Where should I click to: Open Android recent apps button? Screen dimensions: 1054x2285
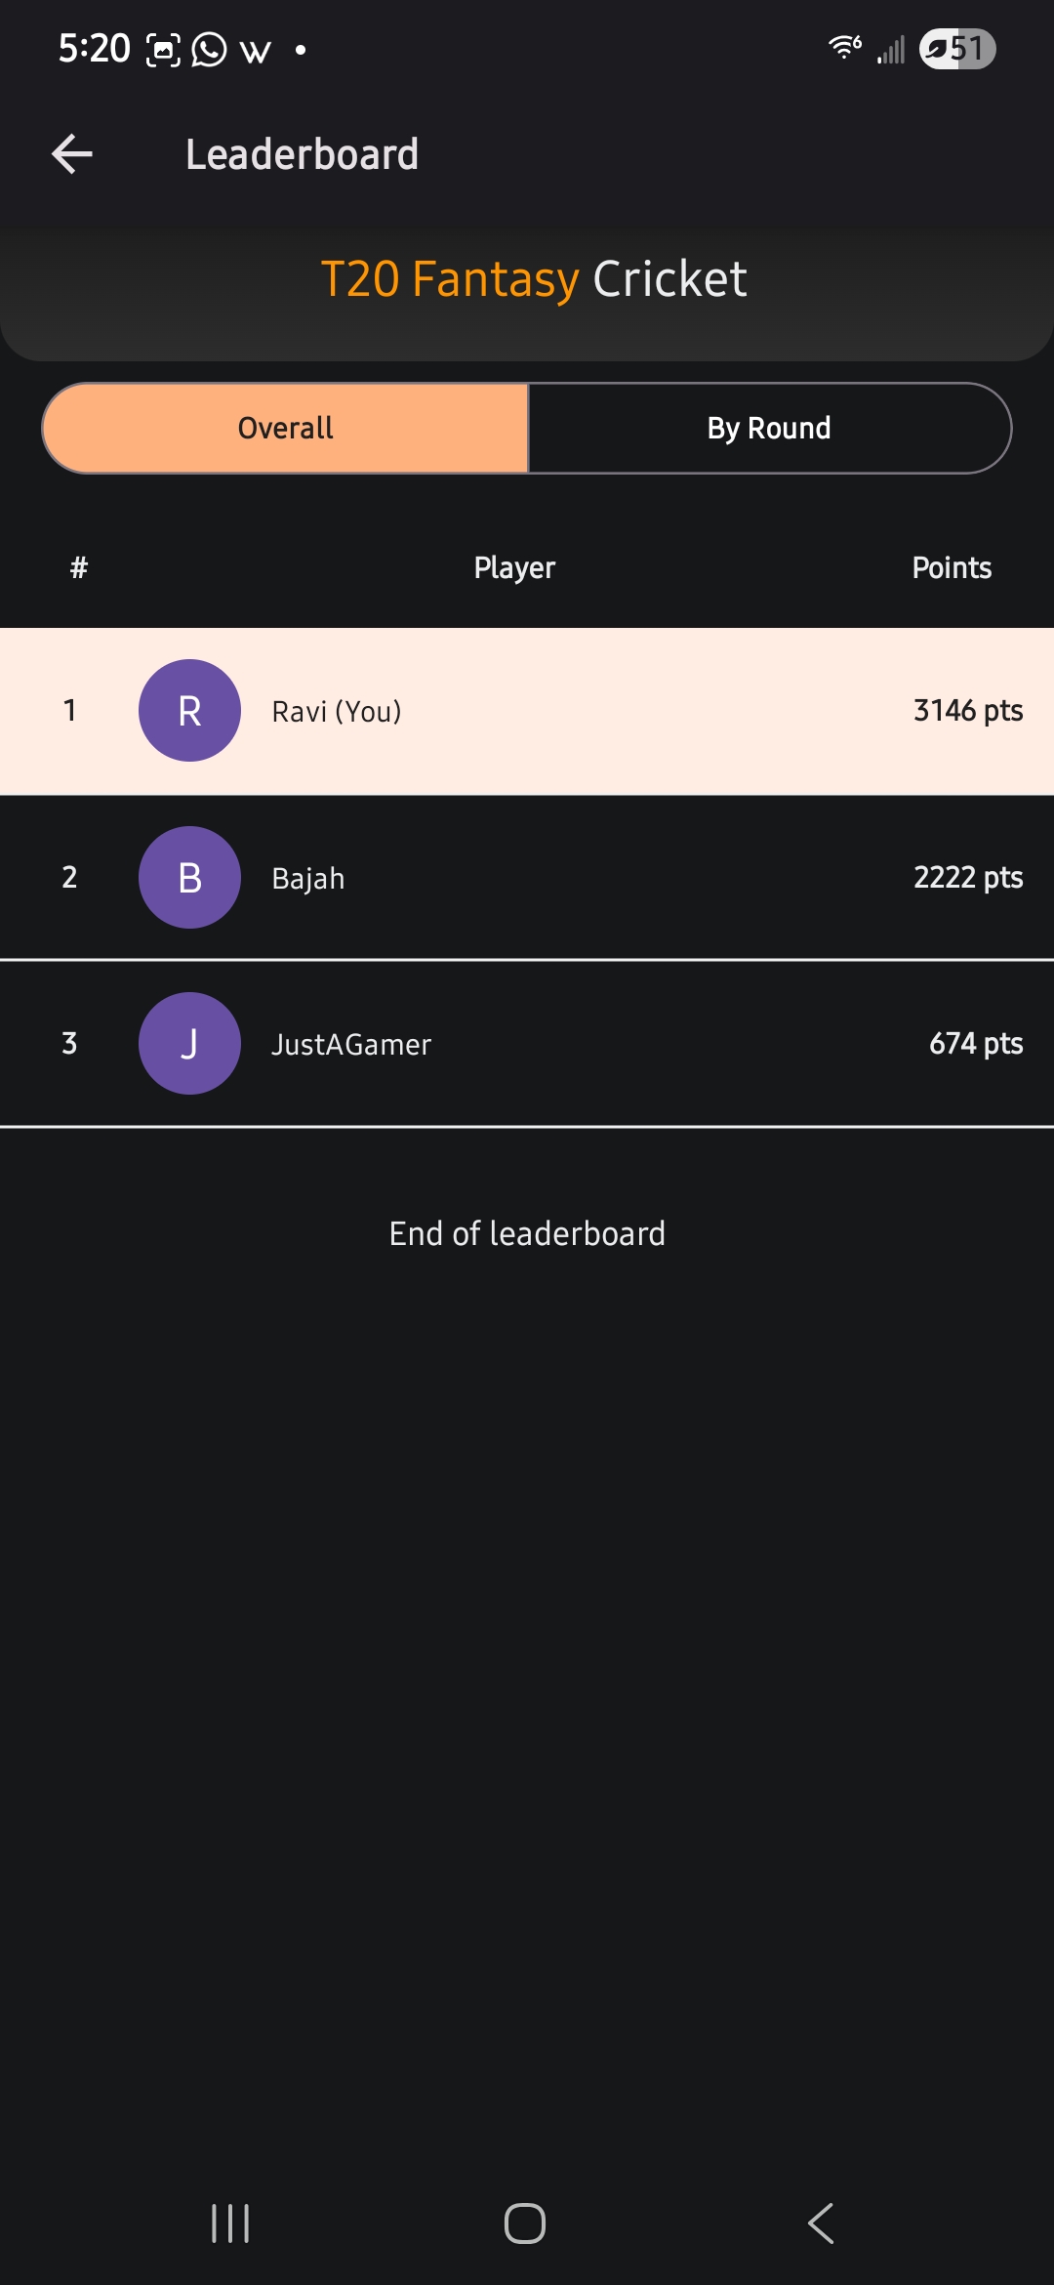(x=230, y=2223)
